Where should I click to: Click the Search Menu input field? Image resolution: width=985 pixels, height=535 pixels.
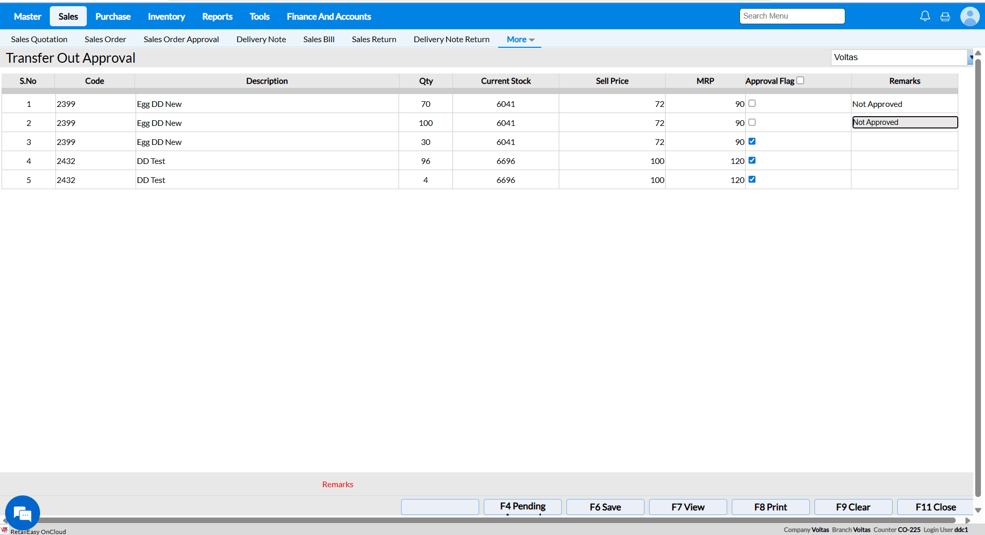(x=792, y=16)
